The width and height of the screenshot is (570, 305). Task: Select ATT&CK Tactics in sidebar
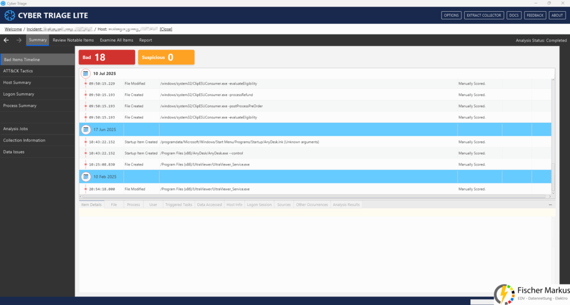point(37,71)
